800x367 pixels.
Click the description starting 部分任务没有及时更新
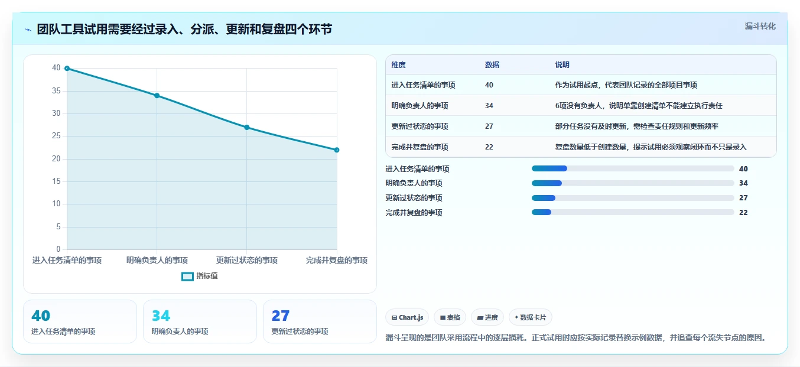[637, 126]
